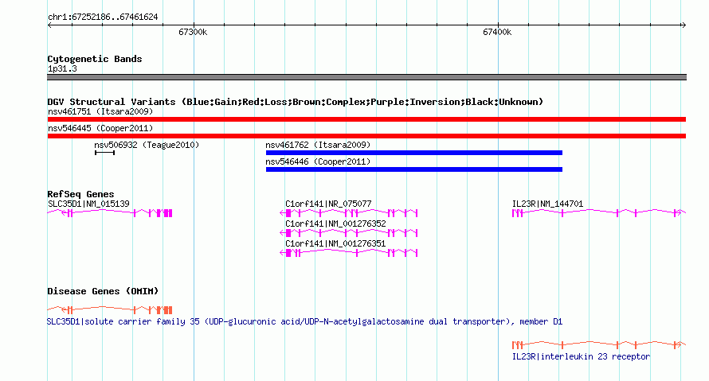Click the 67400k ruler label
The width and height of the screenshot is (709, 381).
(x=497, y=32)
